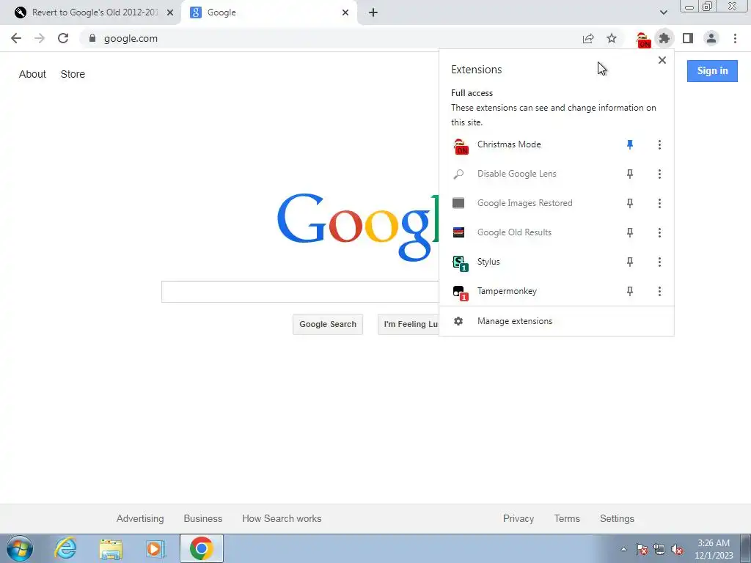The height and width of the screenshot is (563, 751).
Task: Open the Store link
Action: click(73, 74)
